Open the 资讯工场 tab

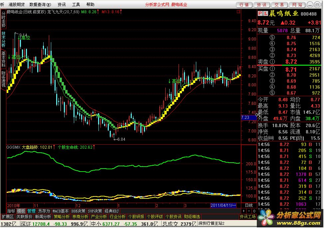247,217
